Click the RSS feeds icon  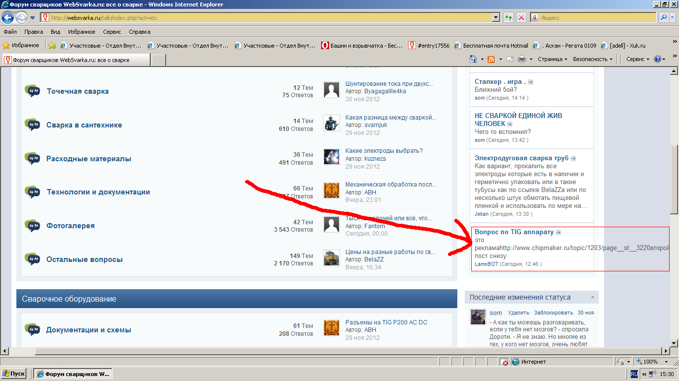tap(491, 59)
